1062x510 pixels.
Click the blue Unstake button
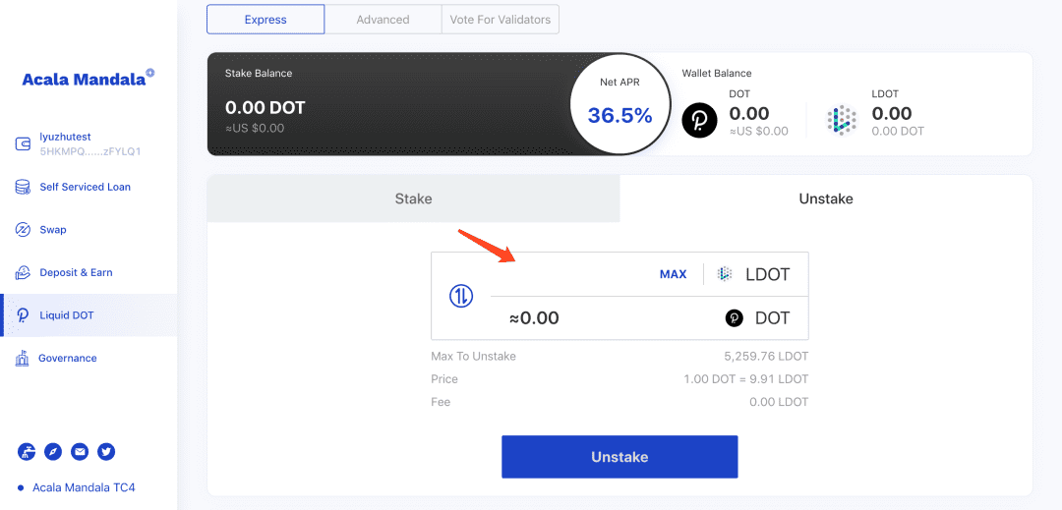click(619, 457)
